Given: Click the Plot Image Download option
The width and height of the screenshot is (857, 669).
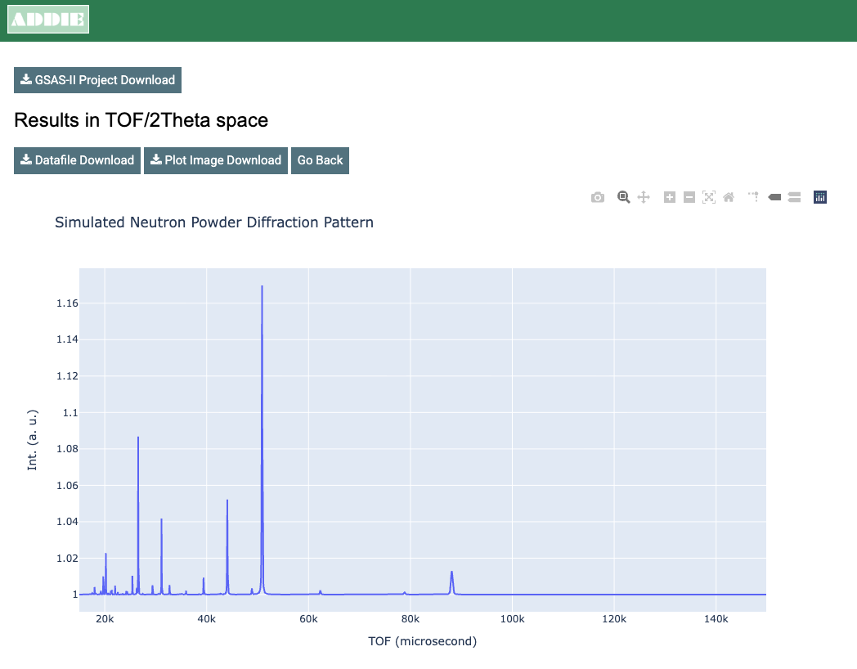Looking at the screenshot, I should [215, 160].
